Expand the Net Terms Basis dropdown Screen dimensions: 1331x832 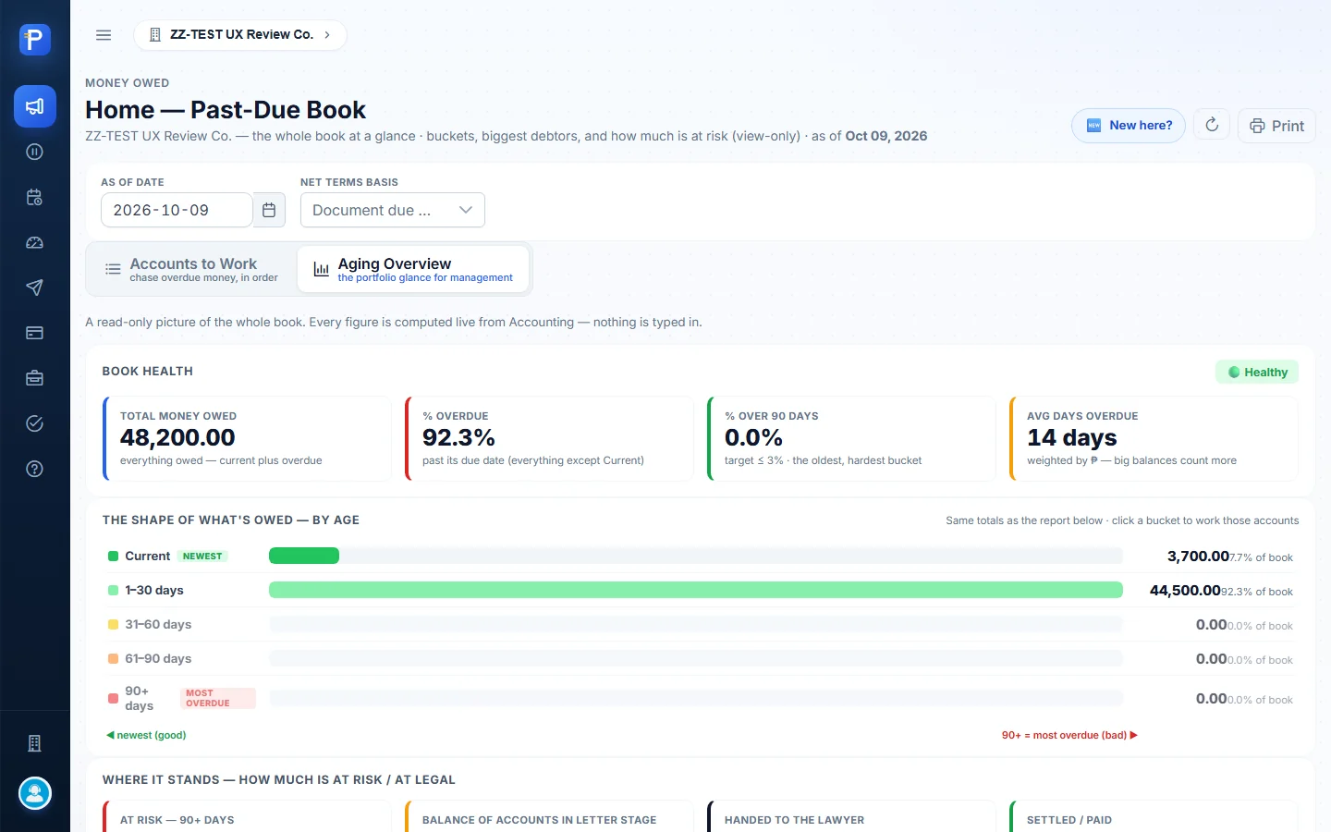click(x=393, y=210)
